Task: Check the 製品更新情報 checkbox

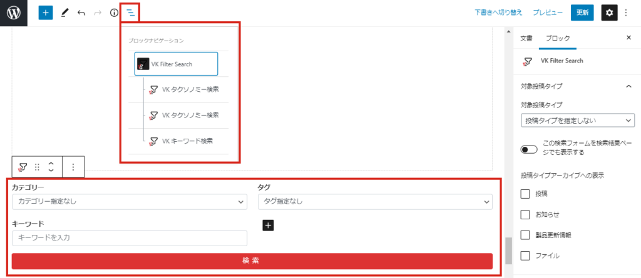Action: 525,235
